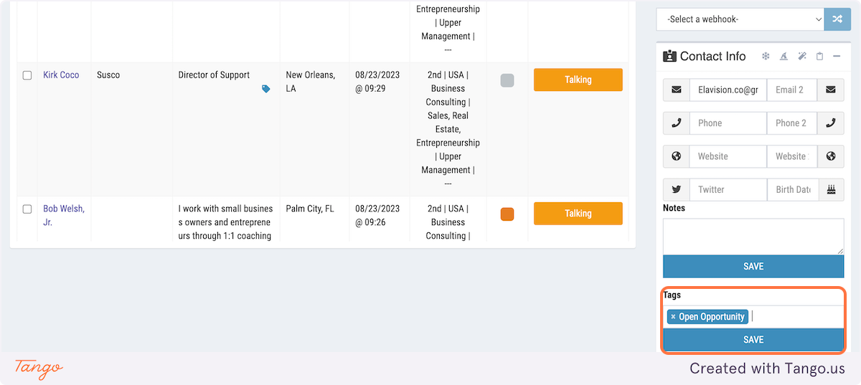The height and width of the screenshot is (385, 861).
Task: Tick the checkbox for Bob Welsh, Jr.
Action: [x=27, y=209]
